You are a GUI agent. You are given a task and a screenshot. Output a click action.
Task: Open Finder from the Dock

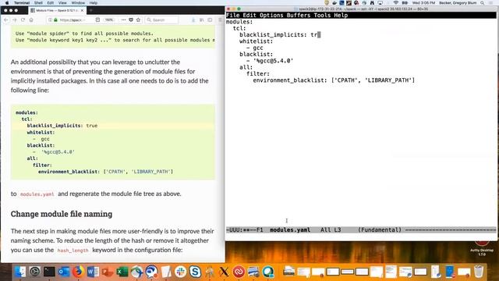pyautogui.click(x=19, y=272)
